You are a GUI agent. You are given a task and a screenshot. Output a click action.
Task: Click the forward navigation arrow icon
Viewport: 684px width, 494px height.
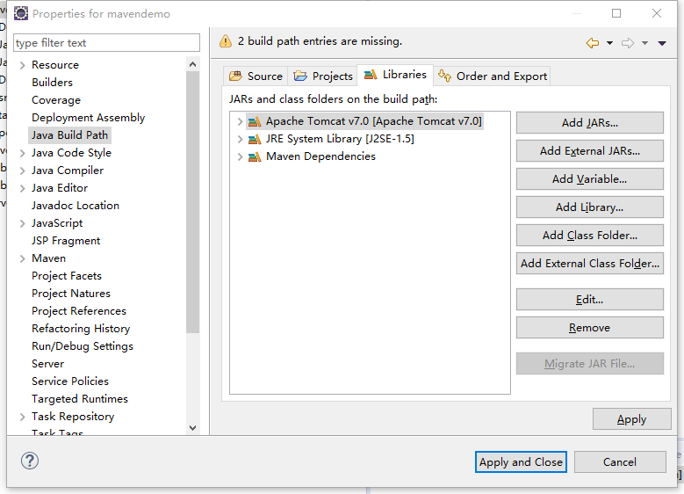(628, 43)
